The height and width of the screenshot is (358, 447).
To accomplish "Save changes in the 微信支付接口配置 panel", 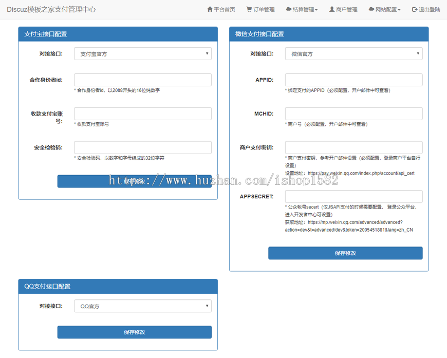I will pyautogui.click(x=345, y=253).
